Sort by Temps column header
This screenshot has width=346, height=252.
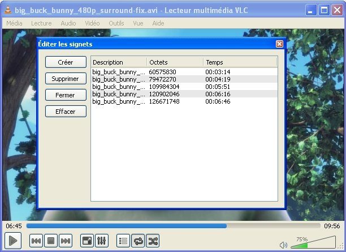pyautogui.click(x=240, y=62)
